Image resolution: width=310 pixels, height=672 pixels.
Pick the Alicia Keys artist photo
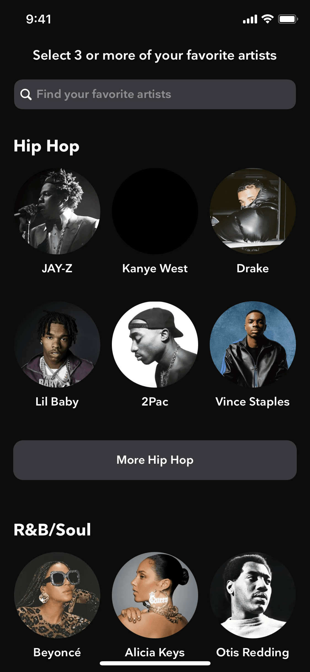[155, 595]
